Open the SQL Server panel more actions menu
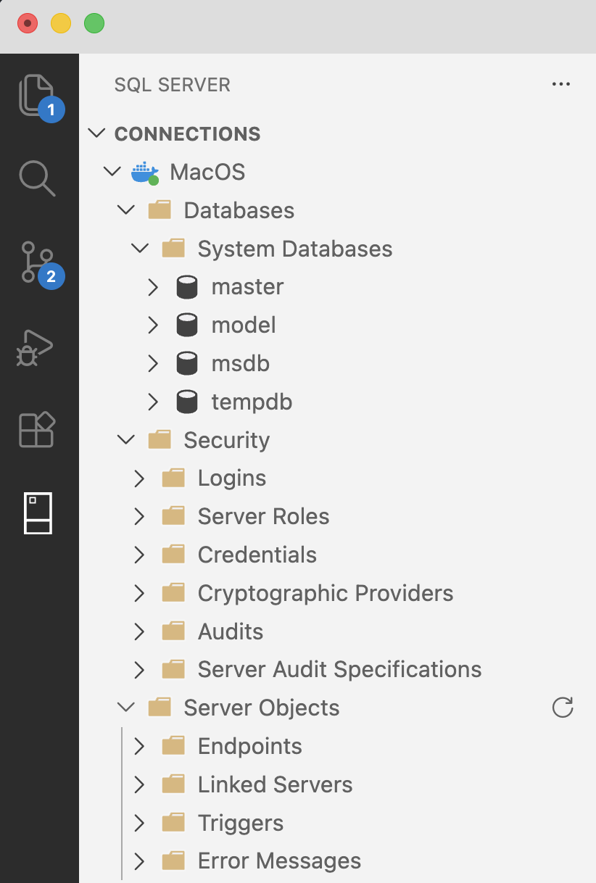Screen dimensions: 596x883 [x=560, y=84]
